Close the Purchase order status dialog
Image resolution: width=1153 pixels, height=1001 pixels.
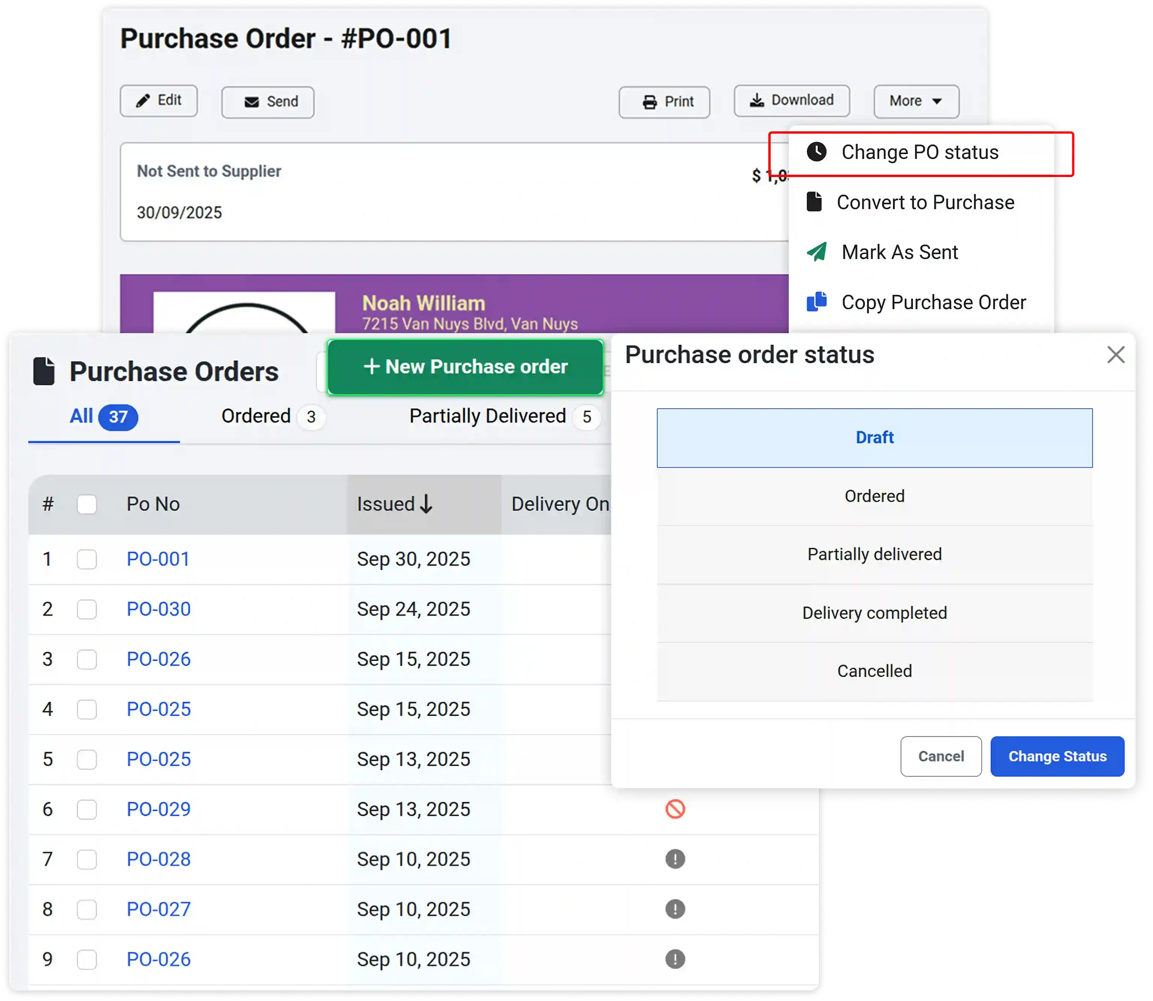pos(1115,355)
